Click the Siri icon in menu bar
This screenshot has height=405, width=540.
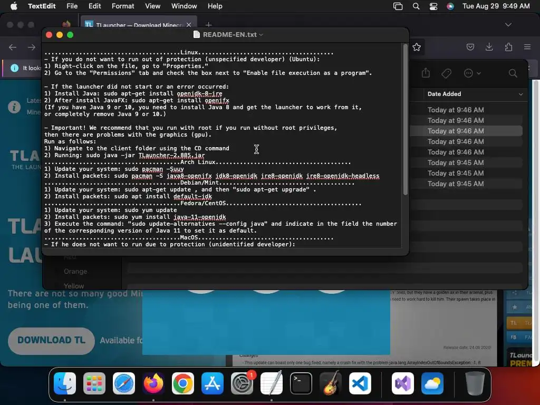[x=450, y=6]
